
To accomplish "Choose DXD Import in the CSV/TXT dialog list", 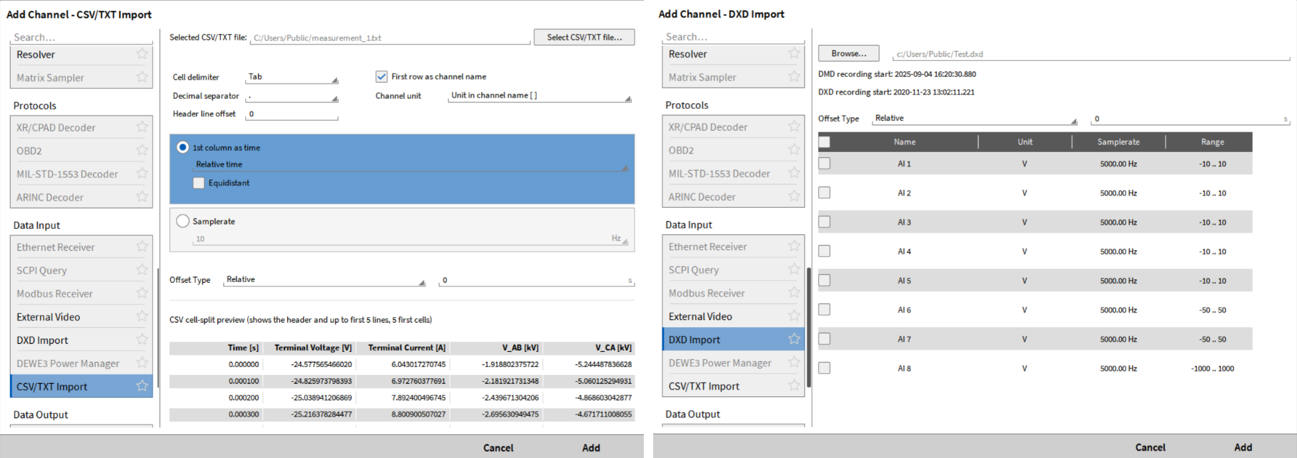I will (x=43, y=341).
